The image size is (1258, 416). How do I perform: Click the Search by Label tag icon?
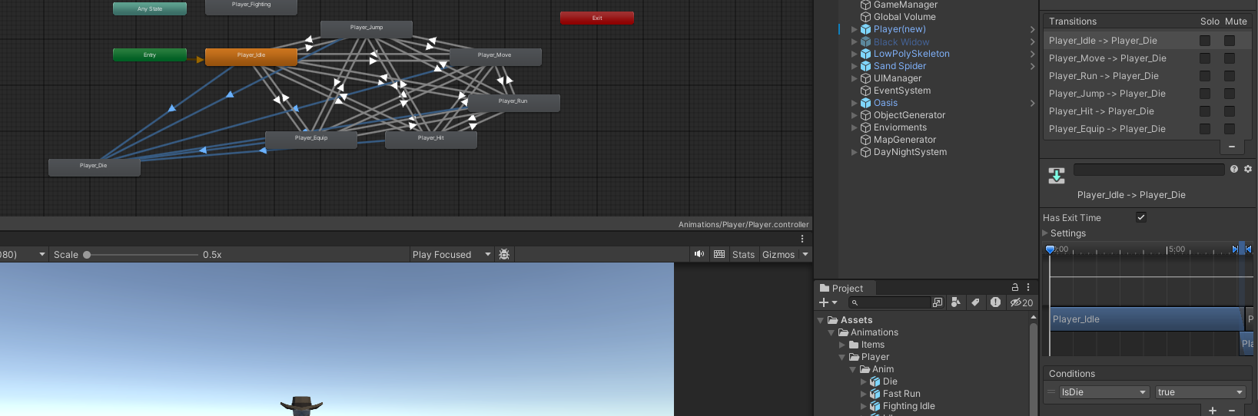click(976, 302)
